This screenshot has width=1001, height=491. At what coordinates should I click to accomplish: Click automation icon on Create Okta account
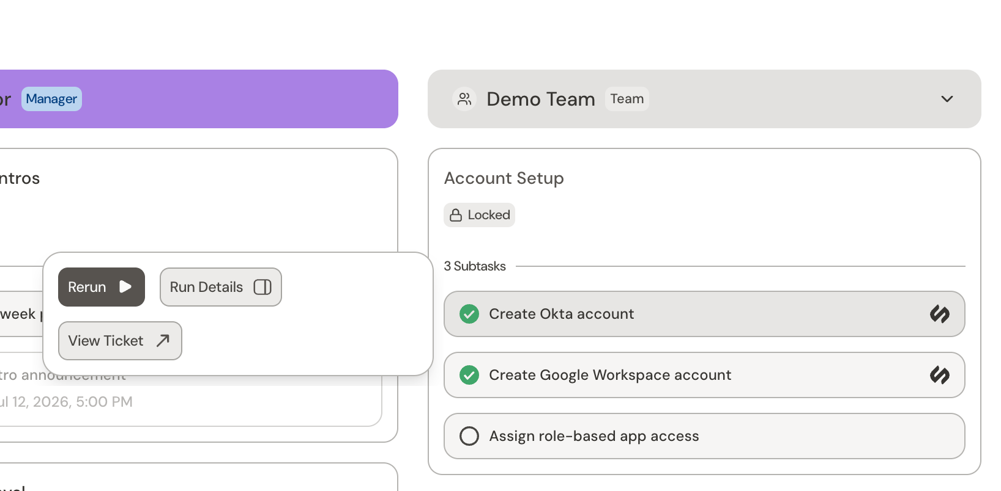[940, 314]
